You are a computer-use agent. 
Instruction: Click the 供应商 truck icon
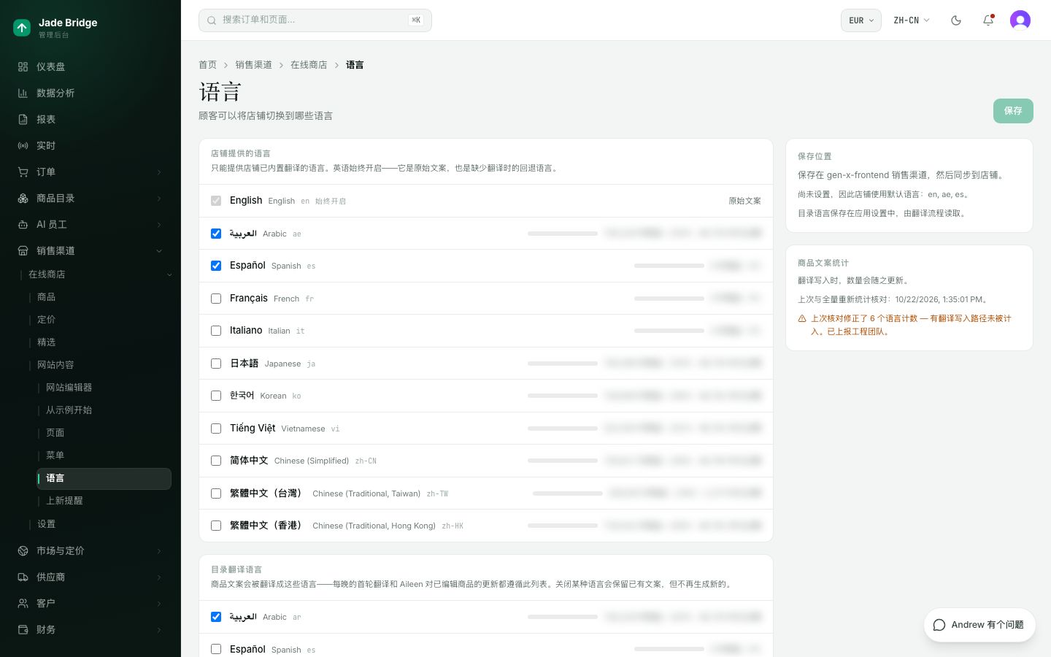coord(23,577)
